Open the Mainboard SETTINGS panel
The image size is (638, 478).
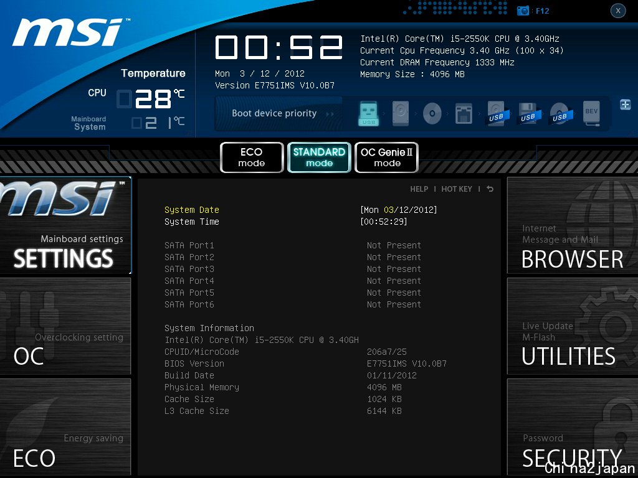65,225
